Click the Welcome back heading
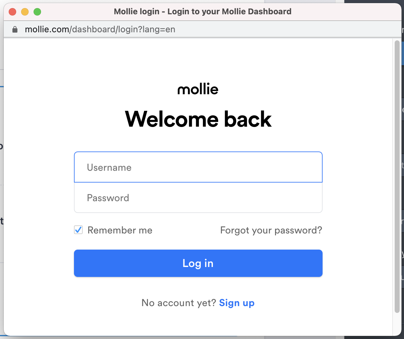The width and height of the screenshot is (404, 339). coord(198,119)
